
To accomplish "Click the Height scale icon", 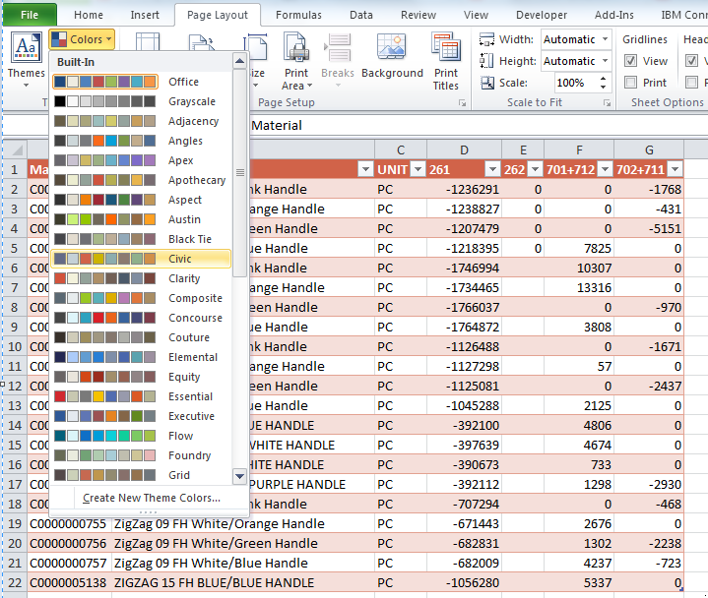I will click(486, 61).
